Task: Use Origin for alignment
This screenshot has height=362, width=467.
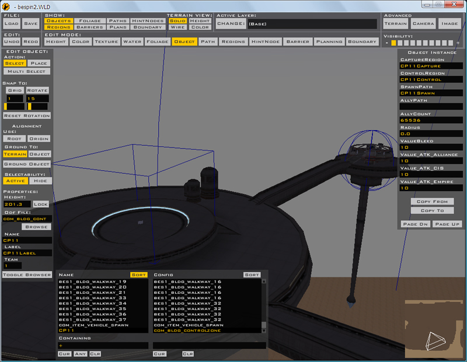Action: (39, 139)
